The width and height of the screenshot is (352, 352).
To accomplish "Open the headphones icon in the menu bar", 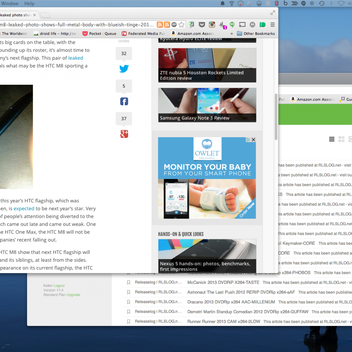I will tap(259, 4).
